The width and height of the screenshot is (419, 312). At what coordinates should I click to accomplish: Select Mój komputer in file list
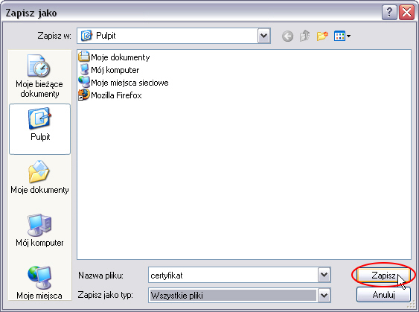coord(109,70)
